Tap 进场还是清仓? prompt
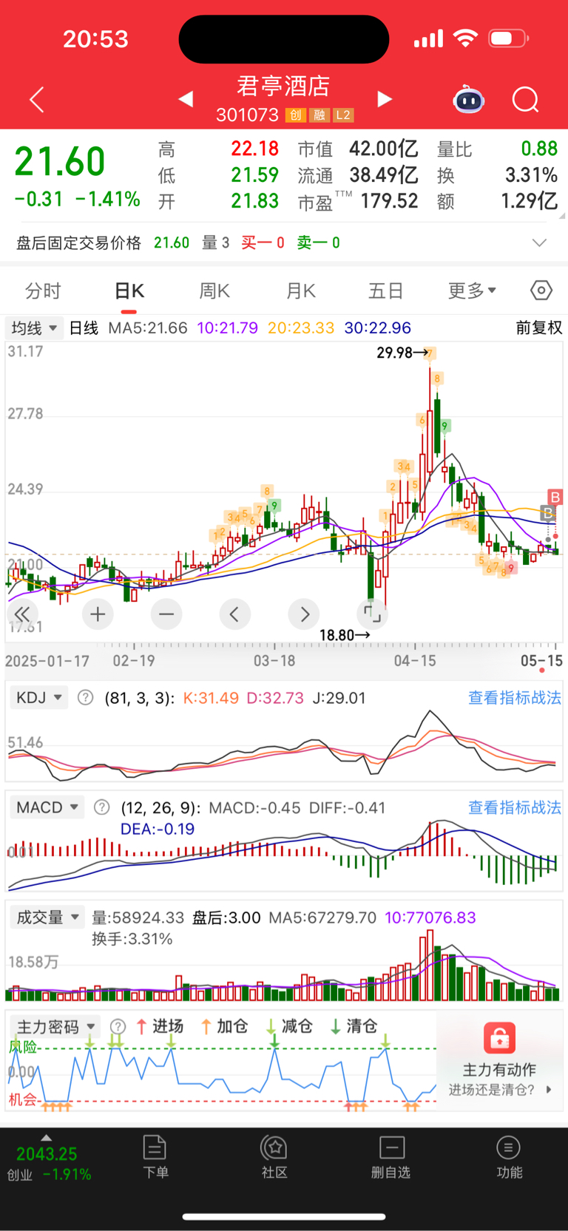568x1231 pixels. [492, 1089]
